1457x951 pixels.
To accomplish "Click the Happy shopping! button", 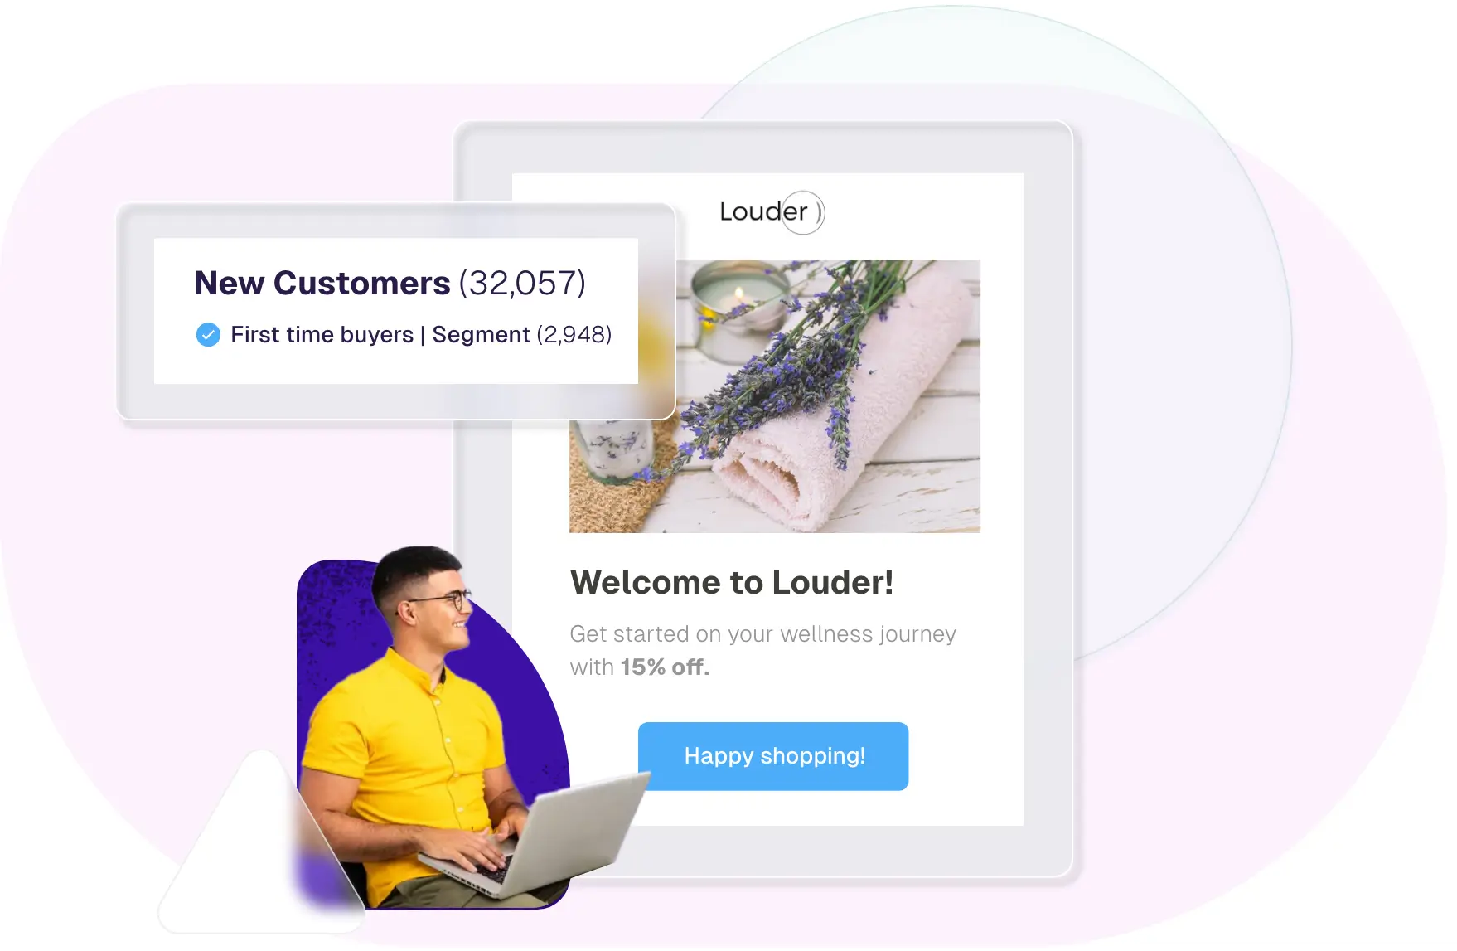I will 773,756.
